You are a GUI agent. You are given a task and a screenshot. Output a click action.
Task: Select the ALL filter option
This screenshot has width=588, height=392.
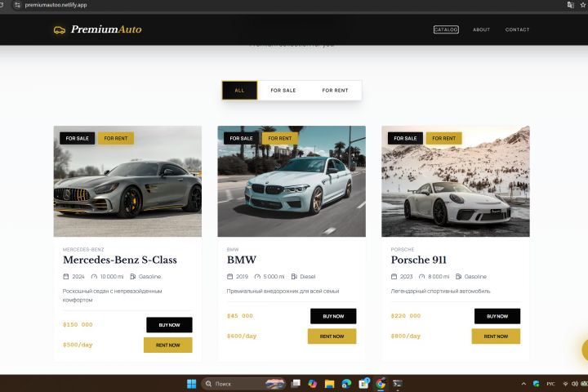239,91
